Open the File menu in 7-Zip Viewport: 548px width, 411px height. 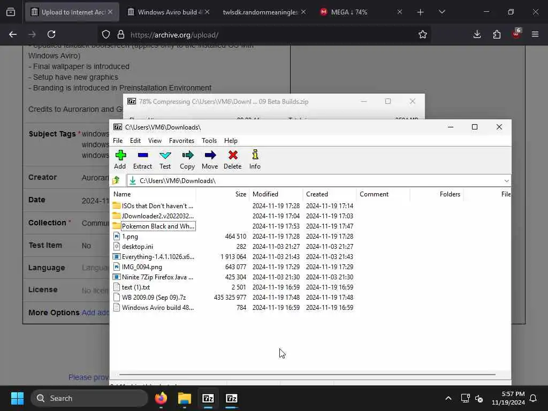pyautogui.click(x=118, y=141)
